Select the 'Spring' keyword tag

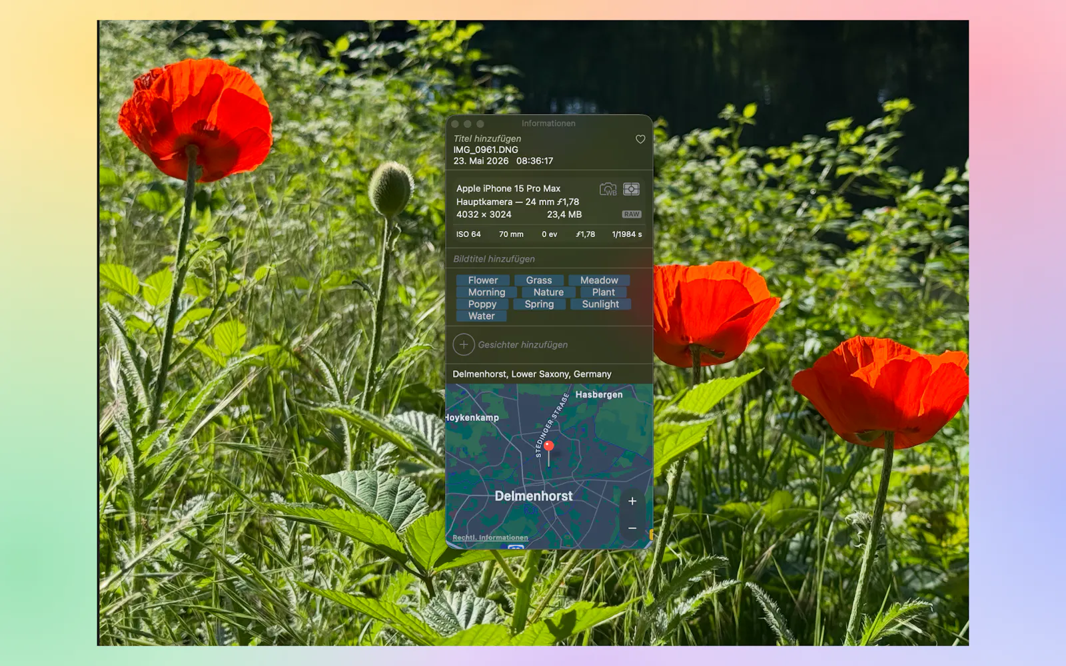(539, 304)
